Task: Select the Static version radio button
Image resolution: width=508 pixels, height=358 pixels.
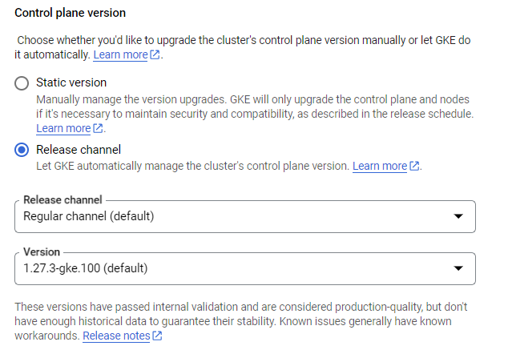Action: pos(22,83)
